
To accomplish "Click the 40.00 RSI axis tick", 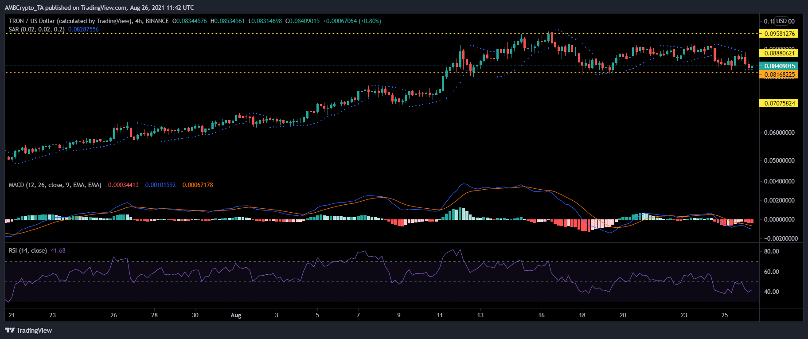I will coord(772,292).
